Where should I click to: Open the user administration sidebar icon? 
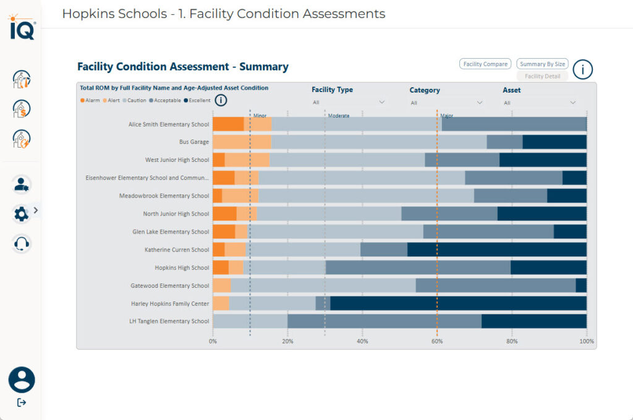tap(22, 184)
